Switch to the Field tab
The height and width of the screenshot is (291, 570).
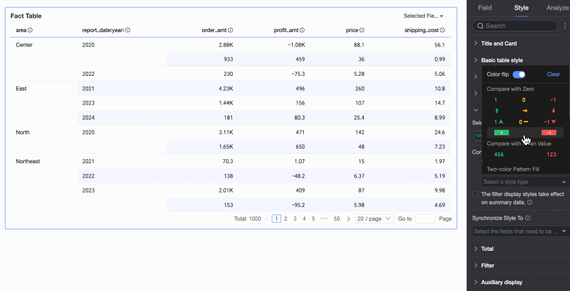(x=485, y=8)
